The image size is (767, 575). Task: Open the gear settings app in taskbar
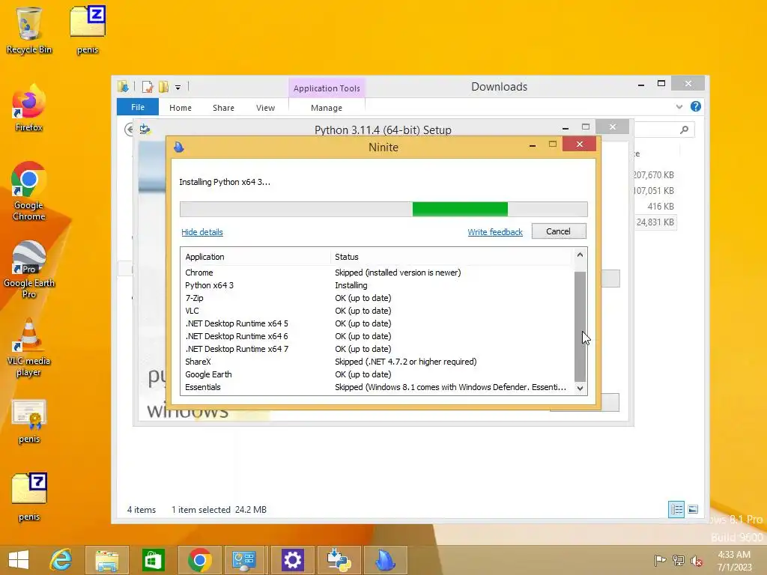292,560
